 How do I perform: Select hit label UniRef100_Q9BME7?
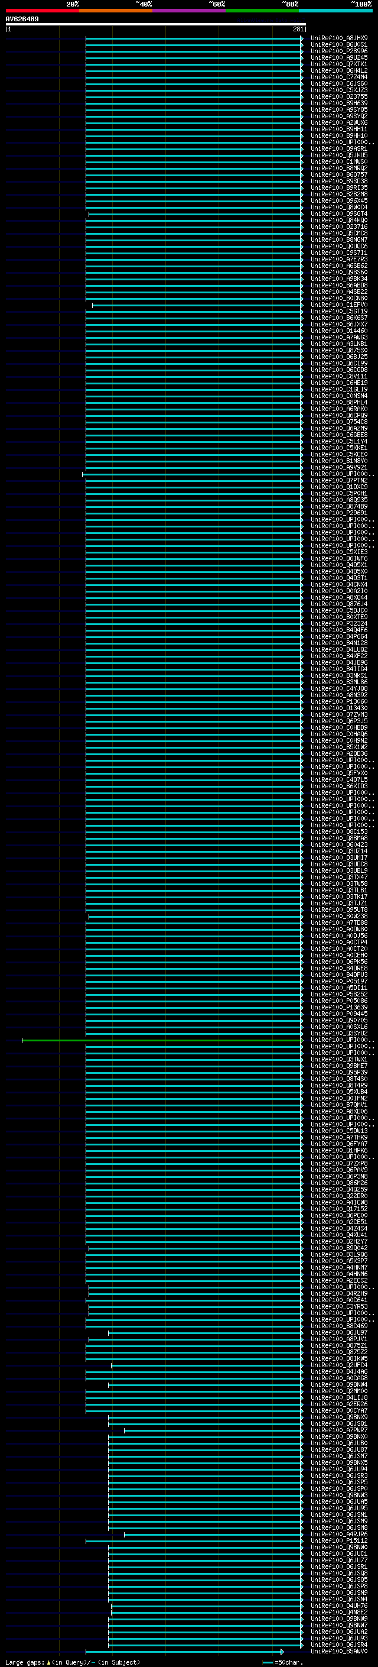point(339,1066)
